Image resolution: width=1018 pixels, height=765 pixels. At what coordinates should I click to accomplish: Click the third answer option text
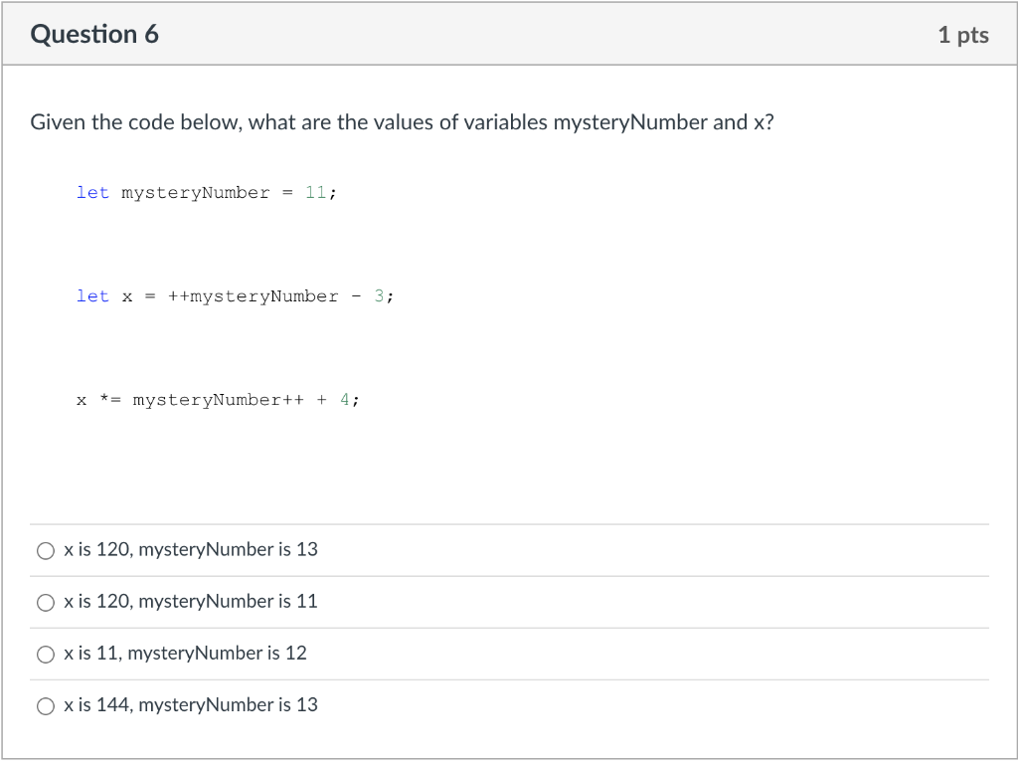tap(185, 653)
